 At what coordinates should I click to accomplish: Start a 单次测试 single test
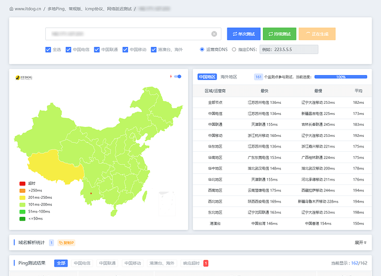(244, 34)
